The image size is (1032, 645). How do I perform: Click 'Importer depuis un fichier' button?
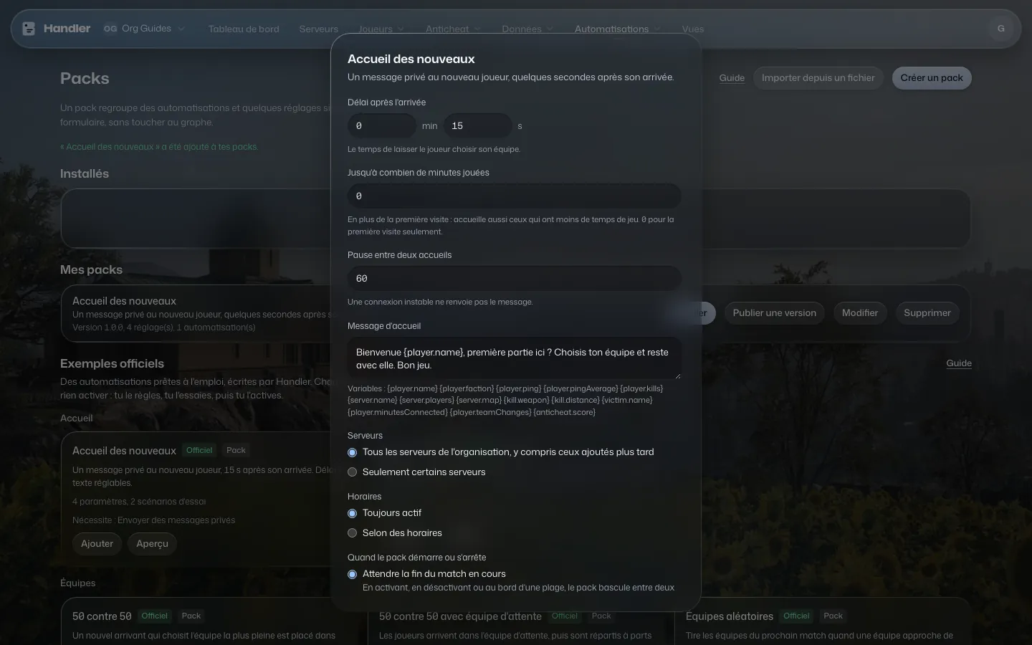818,78
